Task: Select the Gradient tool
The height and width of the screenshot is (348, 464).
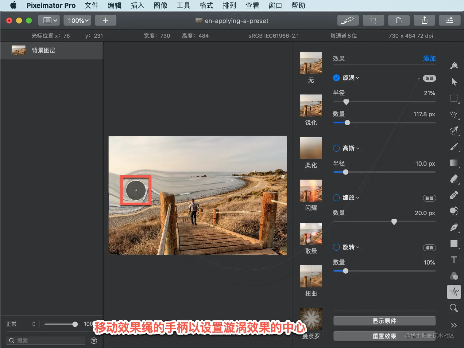Action: tap(454, 163)
